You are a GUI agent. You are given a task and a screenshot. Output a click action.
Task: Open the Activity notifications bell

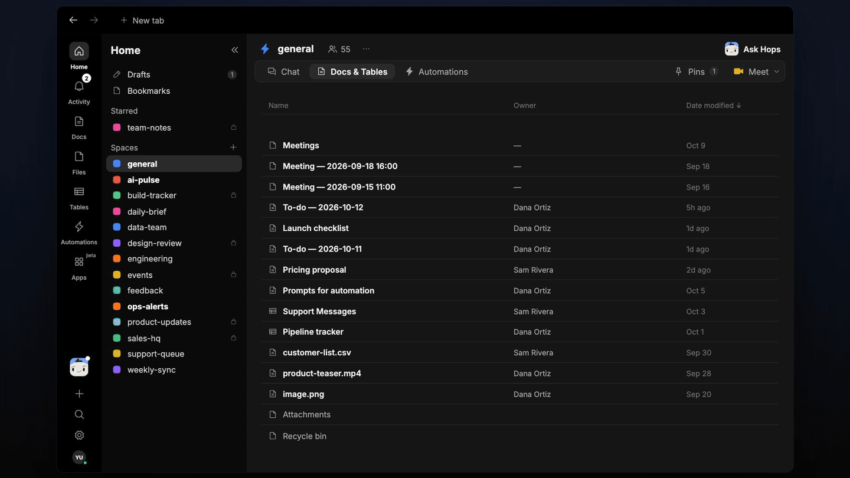coord(79,87)
